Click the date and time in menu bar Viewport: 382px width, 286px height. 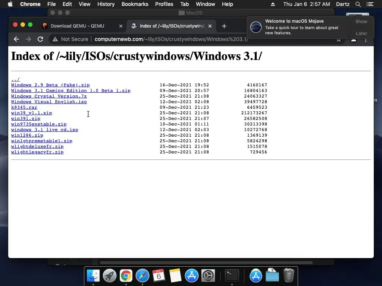pyautogui.click(x=307, y=4)
